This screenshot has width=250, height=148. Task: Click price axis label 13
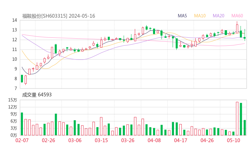[x=15, y=30]
